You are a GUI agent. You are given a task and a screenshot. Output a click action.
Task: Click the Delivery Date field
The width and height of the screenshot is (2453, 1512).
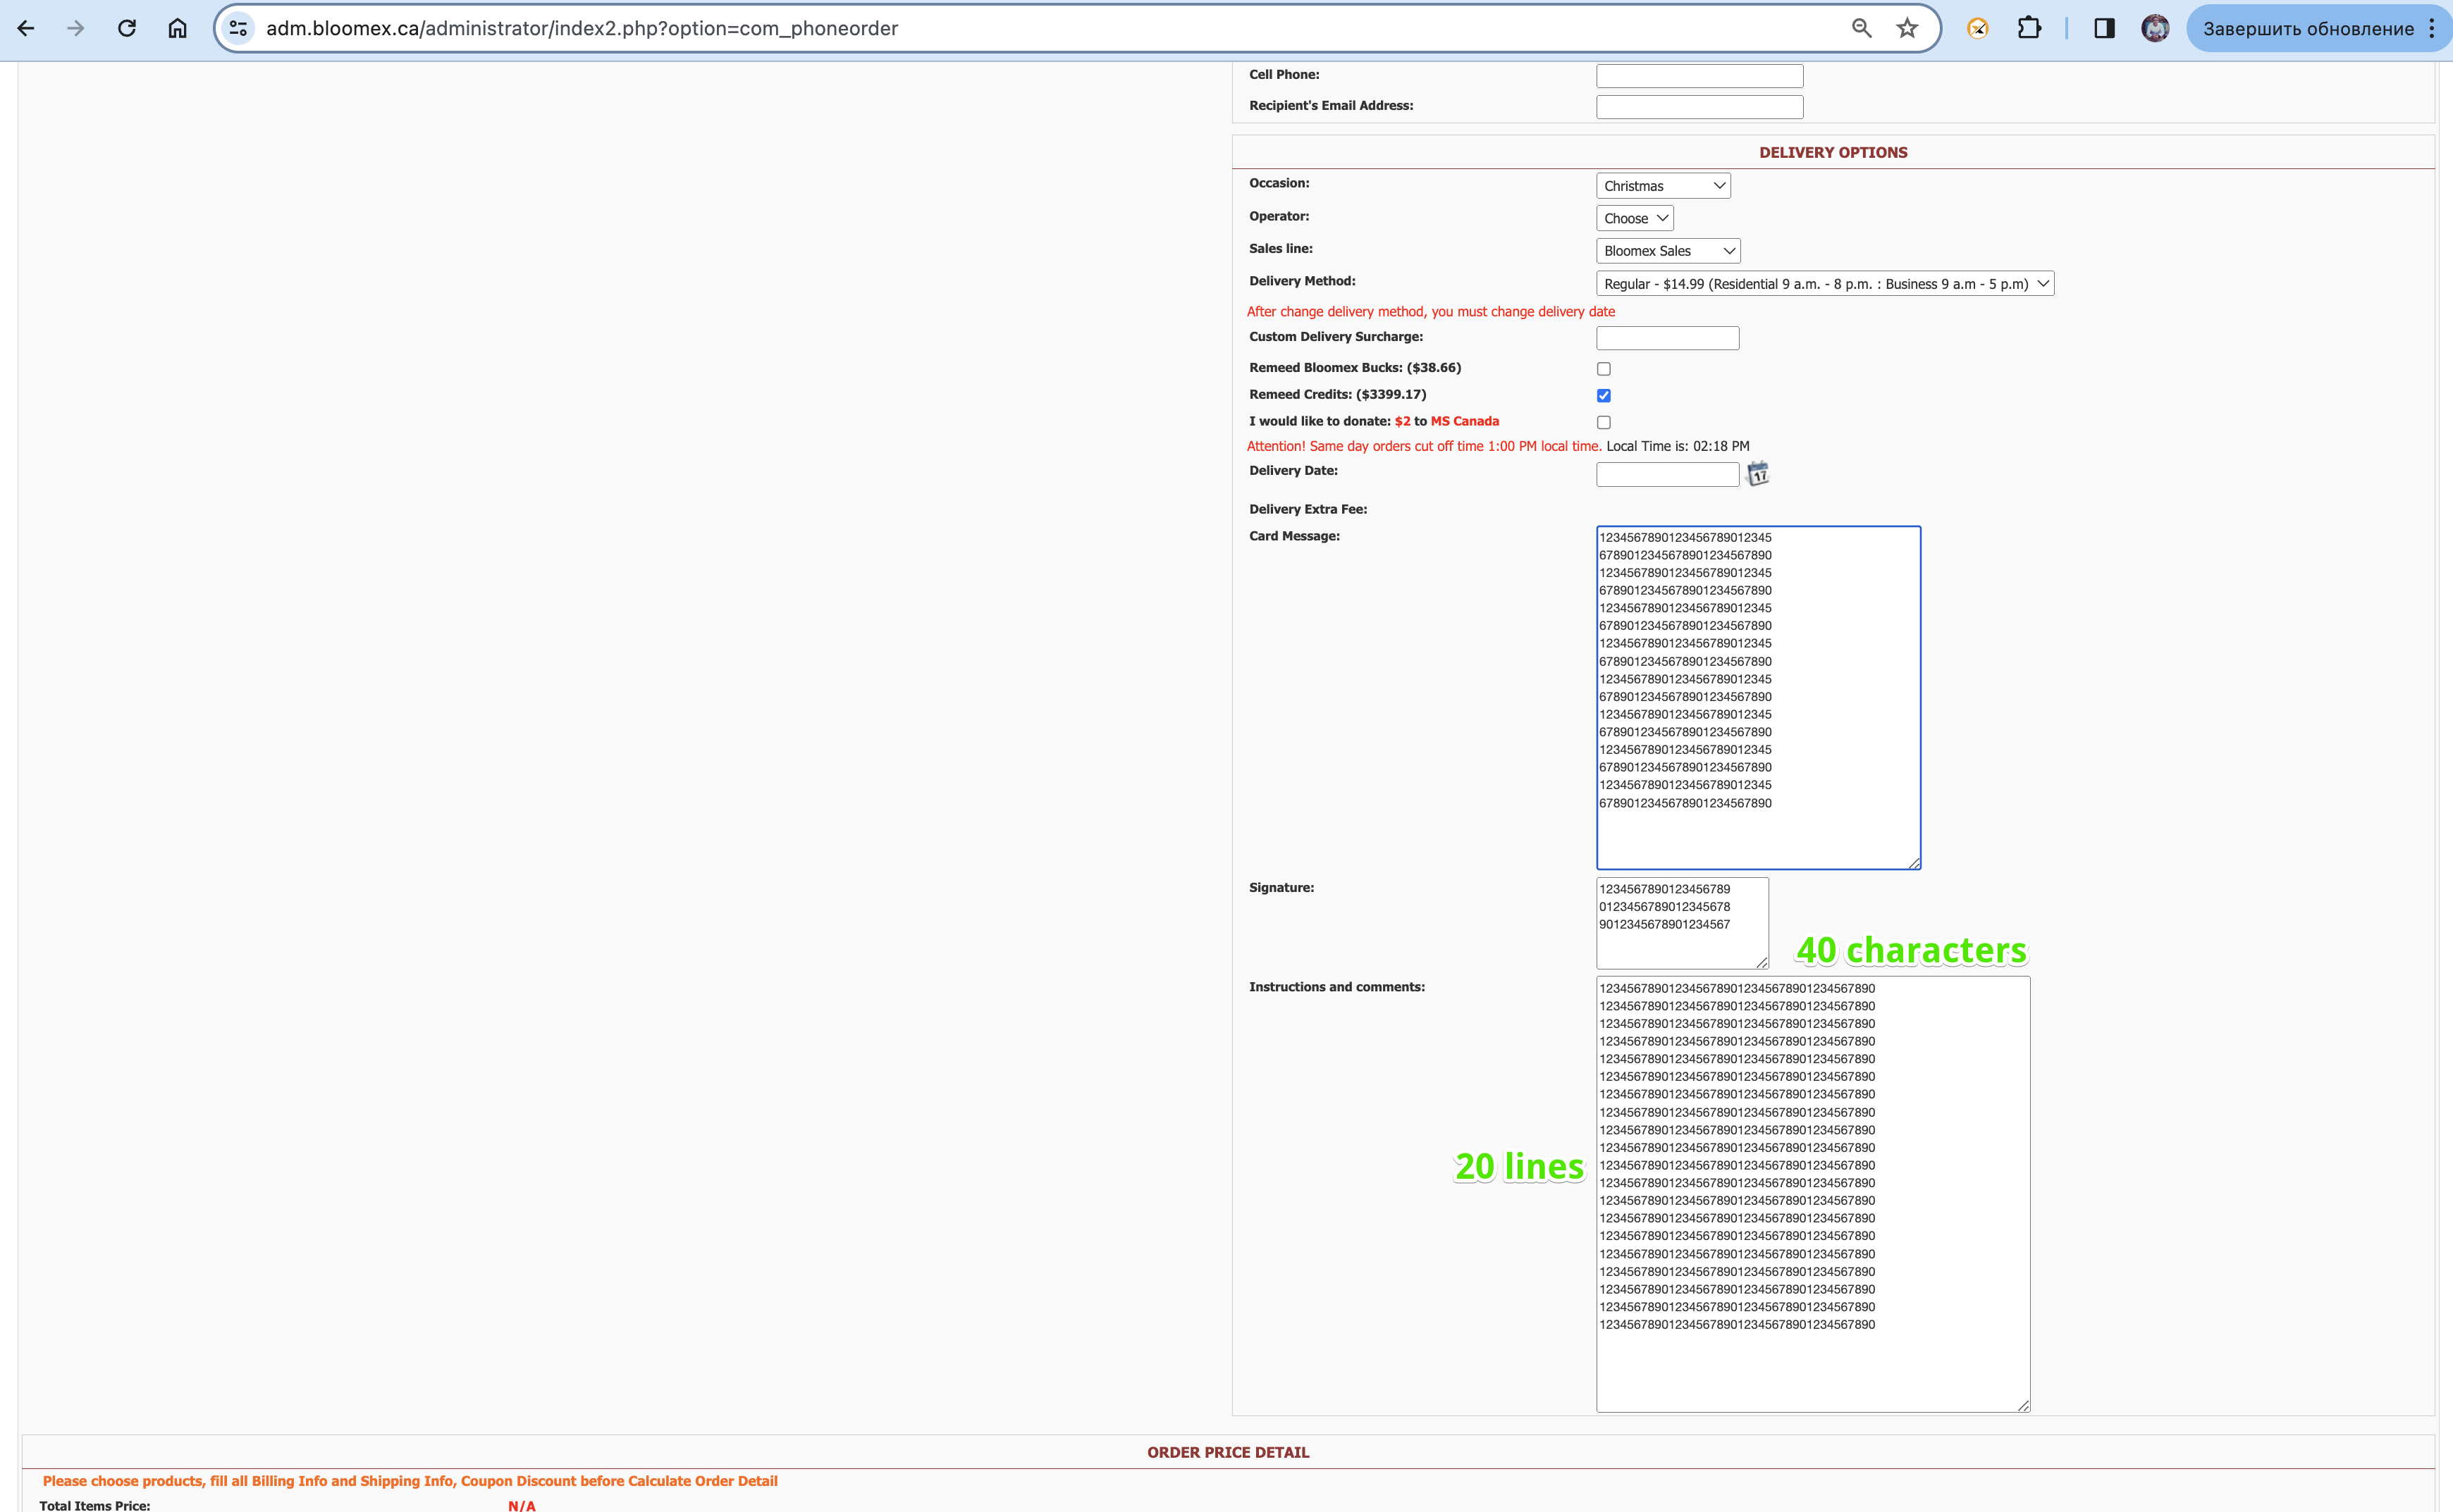pos(1668,475)
